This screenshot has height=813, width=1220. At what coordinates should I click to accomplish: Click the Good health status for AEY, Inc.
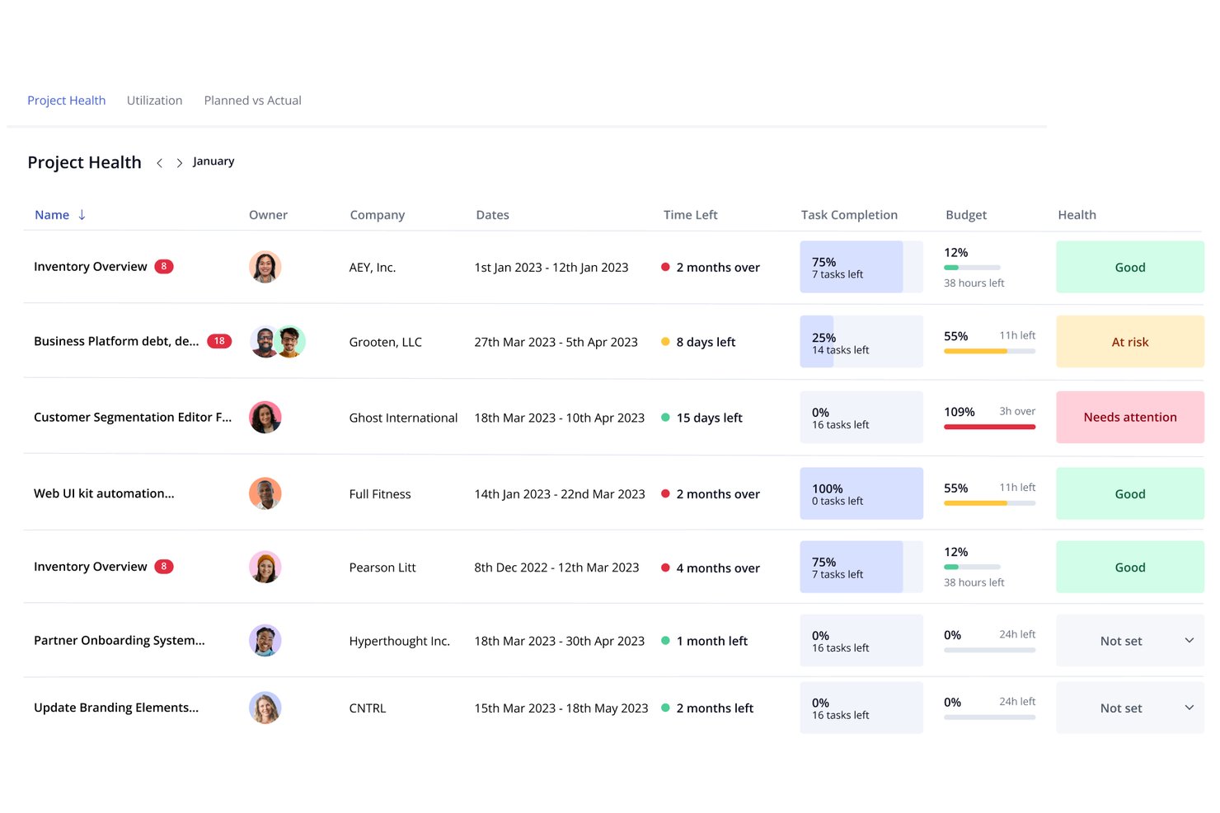point(1130,267)
